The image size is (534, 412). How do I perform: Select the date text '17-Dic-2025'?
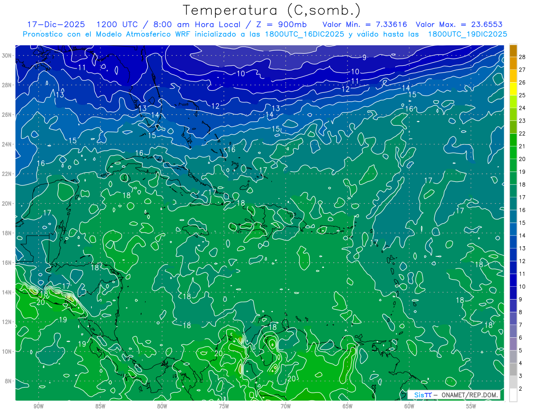[56, 24]
